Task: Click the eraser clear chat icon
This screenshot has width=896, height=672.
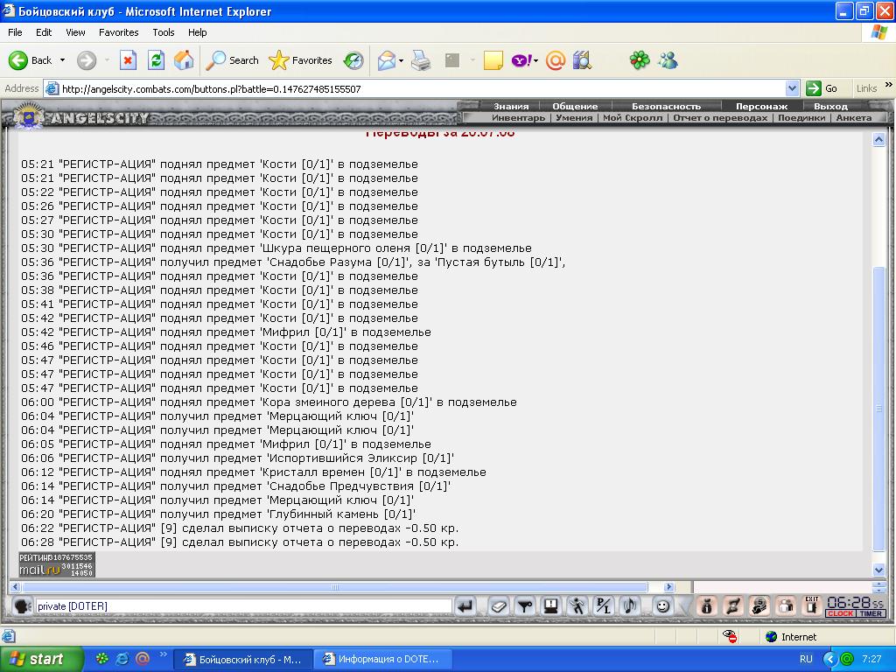Action: coord(498,606)
